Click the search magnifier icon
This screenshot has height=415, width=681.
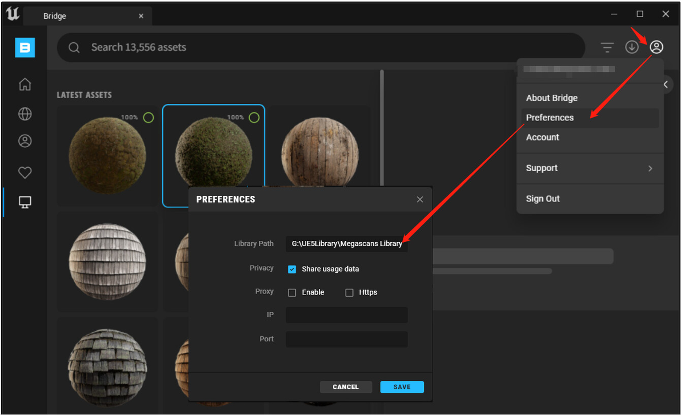coord(74,47)
